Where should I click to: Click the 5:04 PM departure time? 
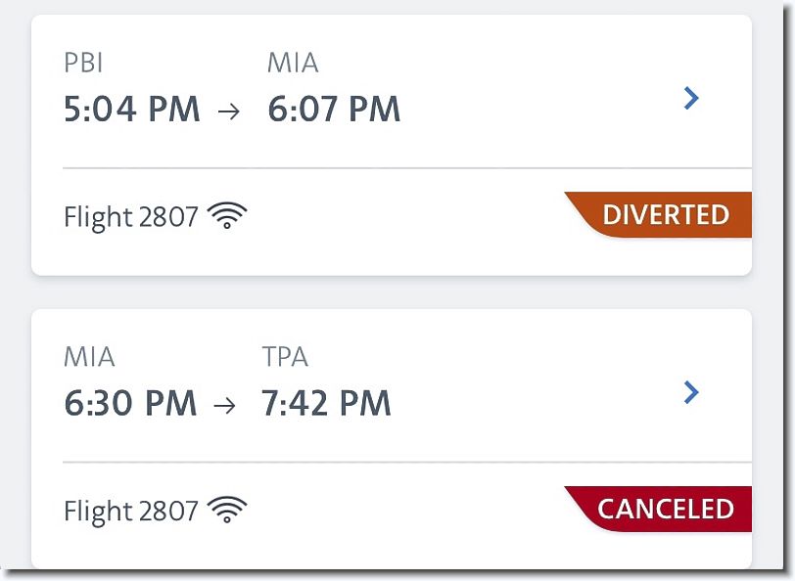click(x=132, y=109)
